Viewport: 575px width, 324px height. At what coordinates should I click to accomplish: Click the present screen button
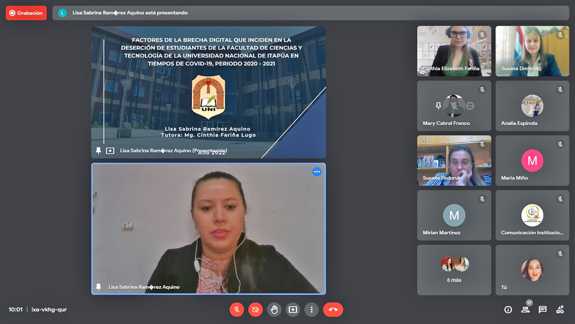(x=293, y=310)
